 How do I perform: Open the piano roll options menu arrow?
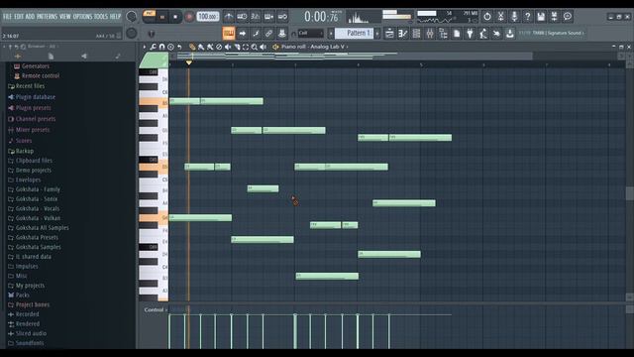pyautogui.click(x=145, y=47)
